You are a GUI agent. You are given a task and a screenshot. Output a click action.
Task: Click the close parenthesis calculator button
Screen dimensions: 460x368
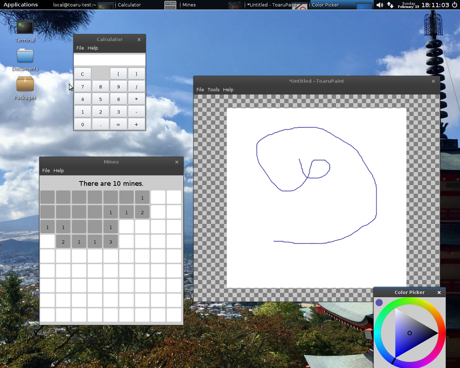(136, 74)
